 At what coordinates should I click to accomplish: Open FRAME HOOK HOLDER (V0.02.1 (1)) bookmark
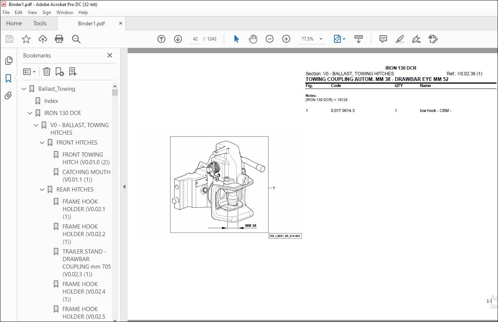(x=84, y=209)
